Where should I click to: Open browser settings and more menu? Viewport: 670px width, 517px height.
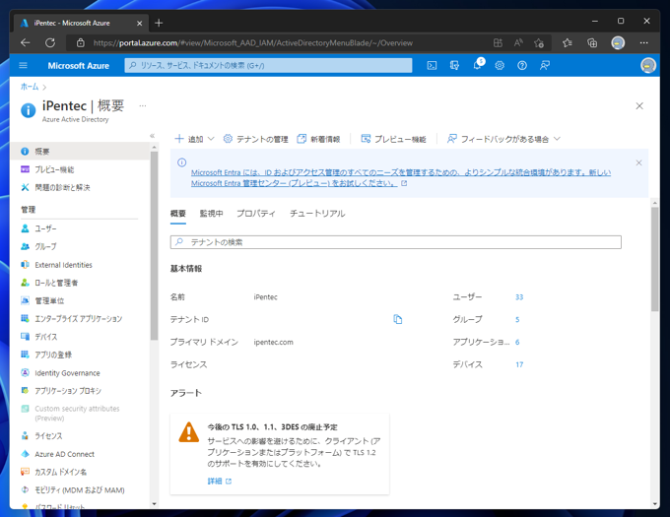(644, 42)
